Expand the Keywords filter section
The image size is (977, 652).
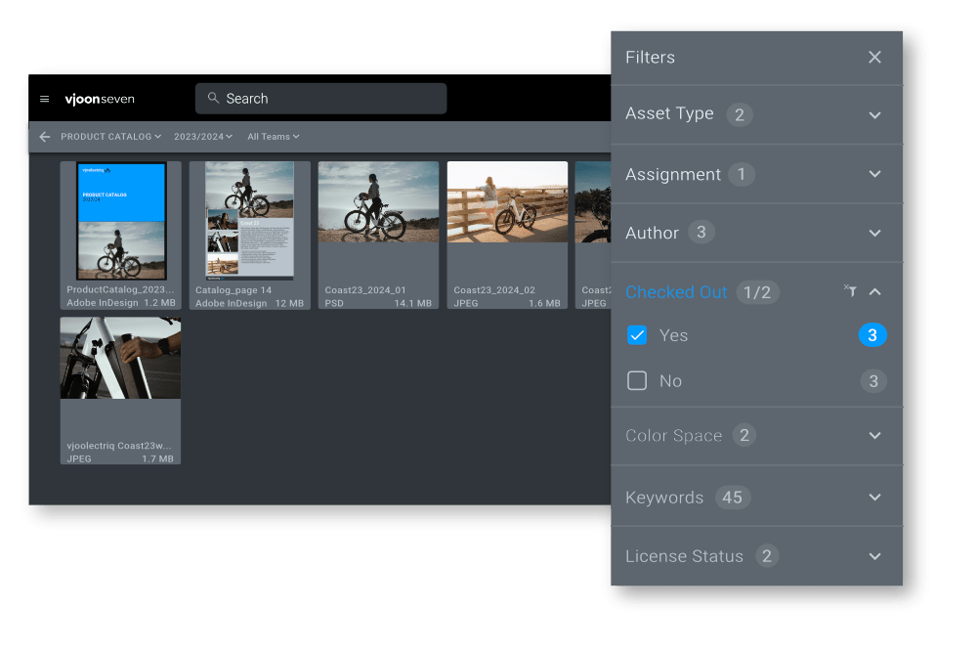click(x=874, y=498)
